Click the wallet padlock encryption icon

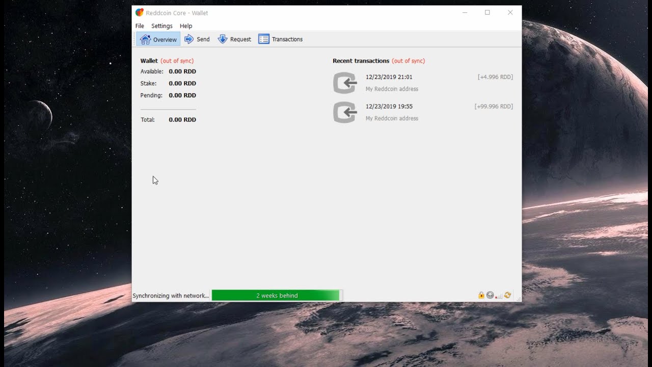(x=481, y=295)
